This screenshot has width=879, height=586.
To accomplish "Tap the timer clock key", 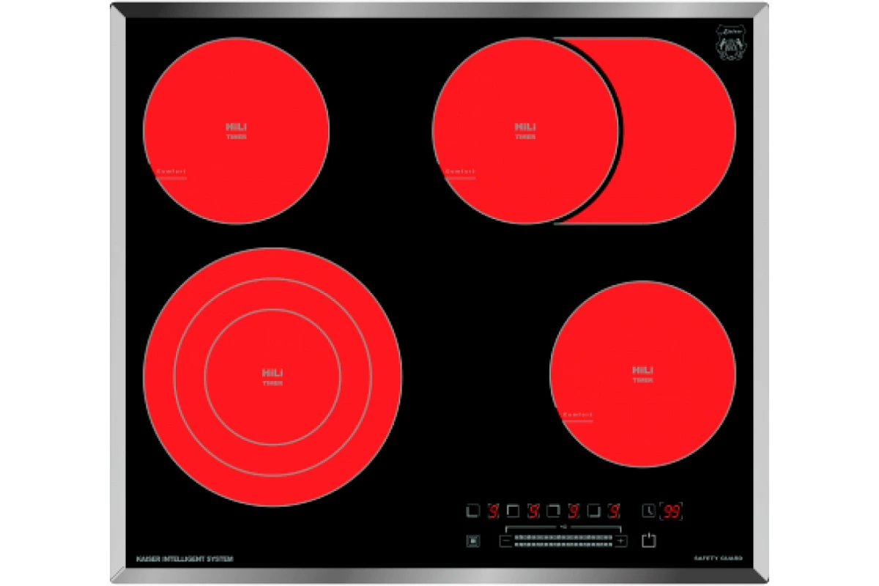I will (x=649, y=510).
